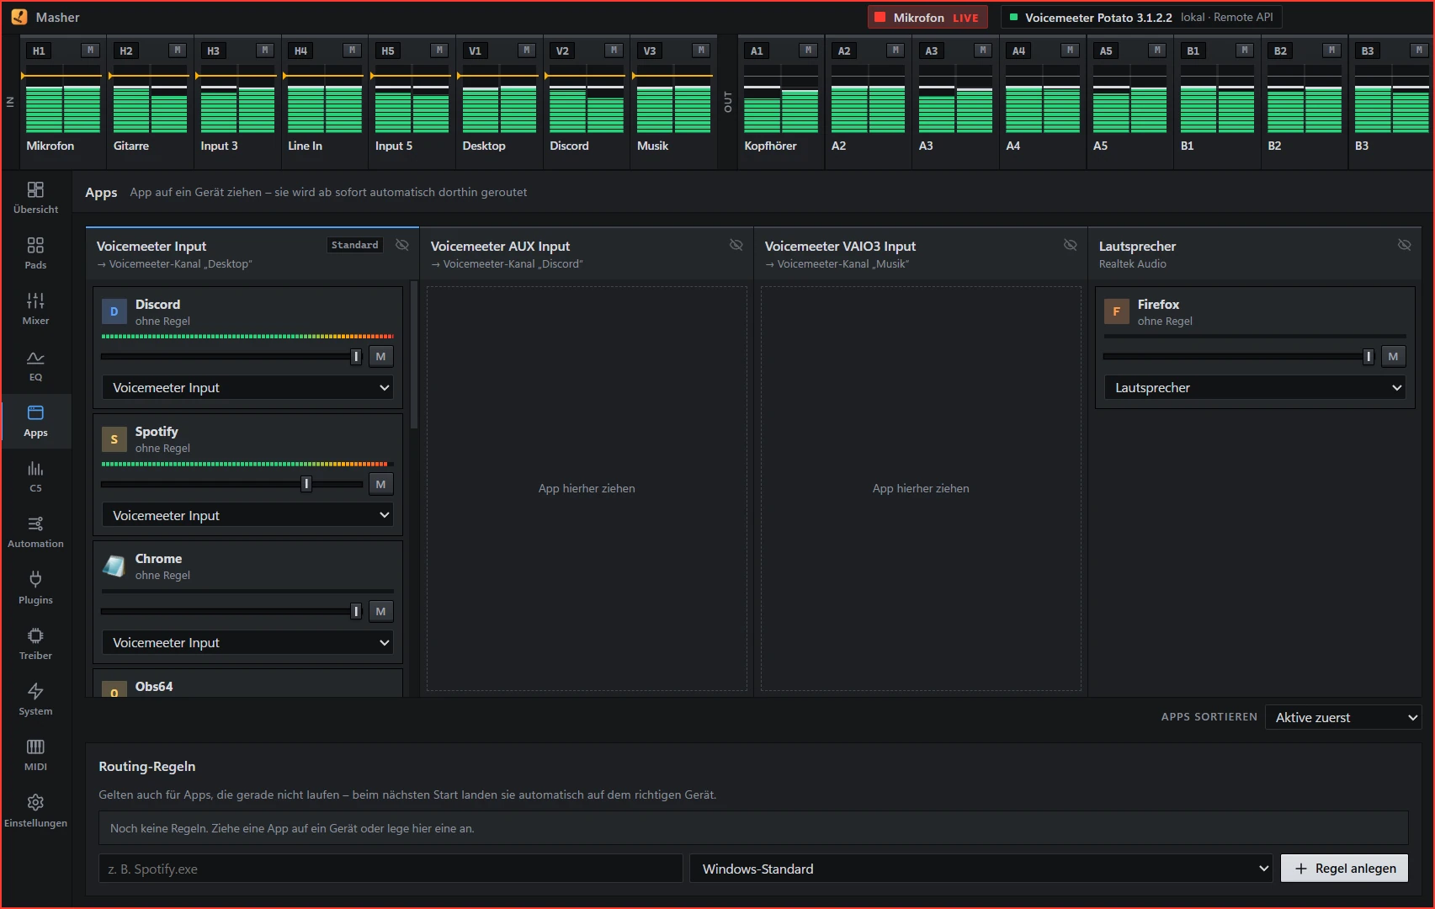Open the Apps sortieren dropdown
The width and height of the screenshot is (1435, 909).
pos(1343,717)
